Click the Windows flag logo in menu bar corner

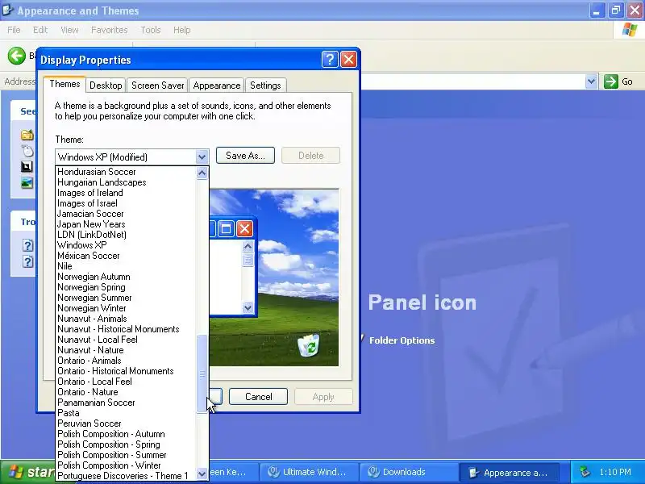point(629,30)
